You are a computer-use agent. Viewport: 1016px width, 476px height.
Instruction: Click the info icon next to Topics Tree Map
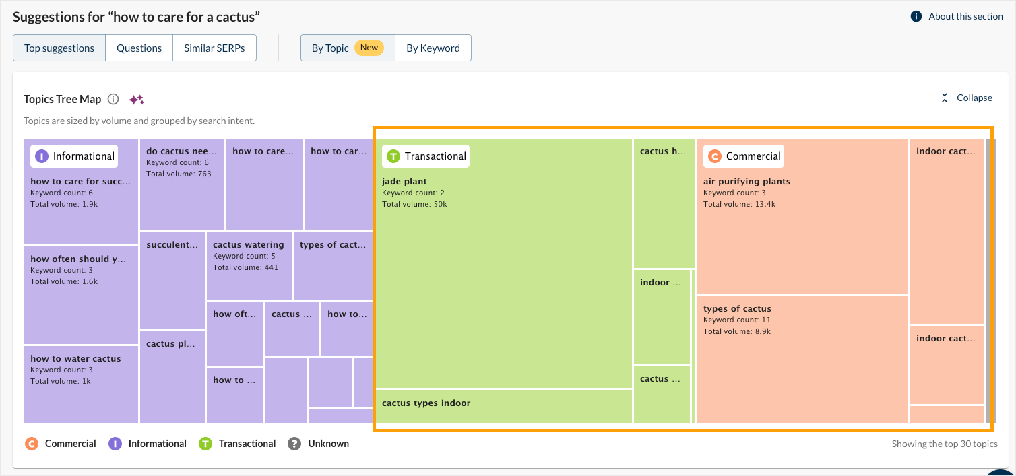click(x=112, y=98)
